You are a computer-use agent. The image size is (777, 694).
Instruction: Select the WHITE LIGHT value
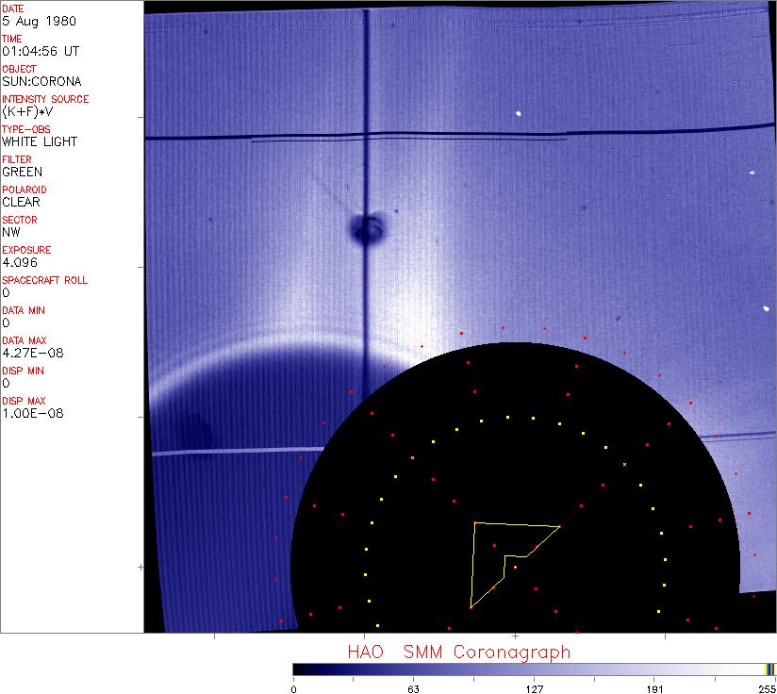pyautogui.click(x=40, y=141)
